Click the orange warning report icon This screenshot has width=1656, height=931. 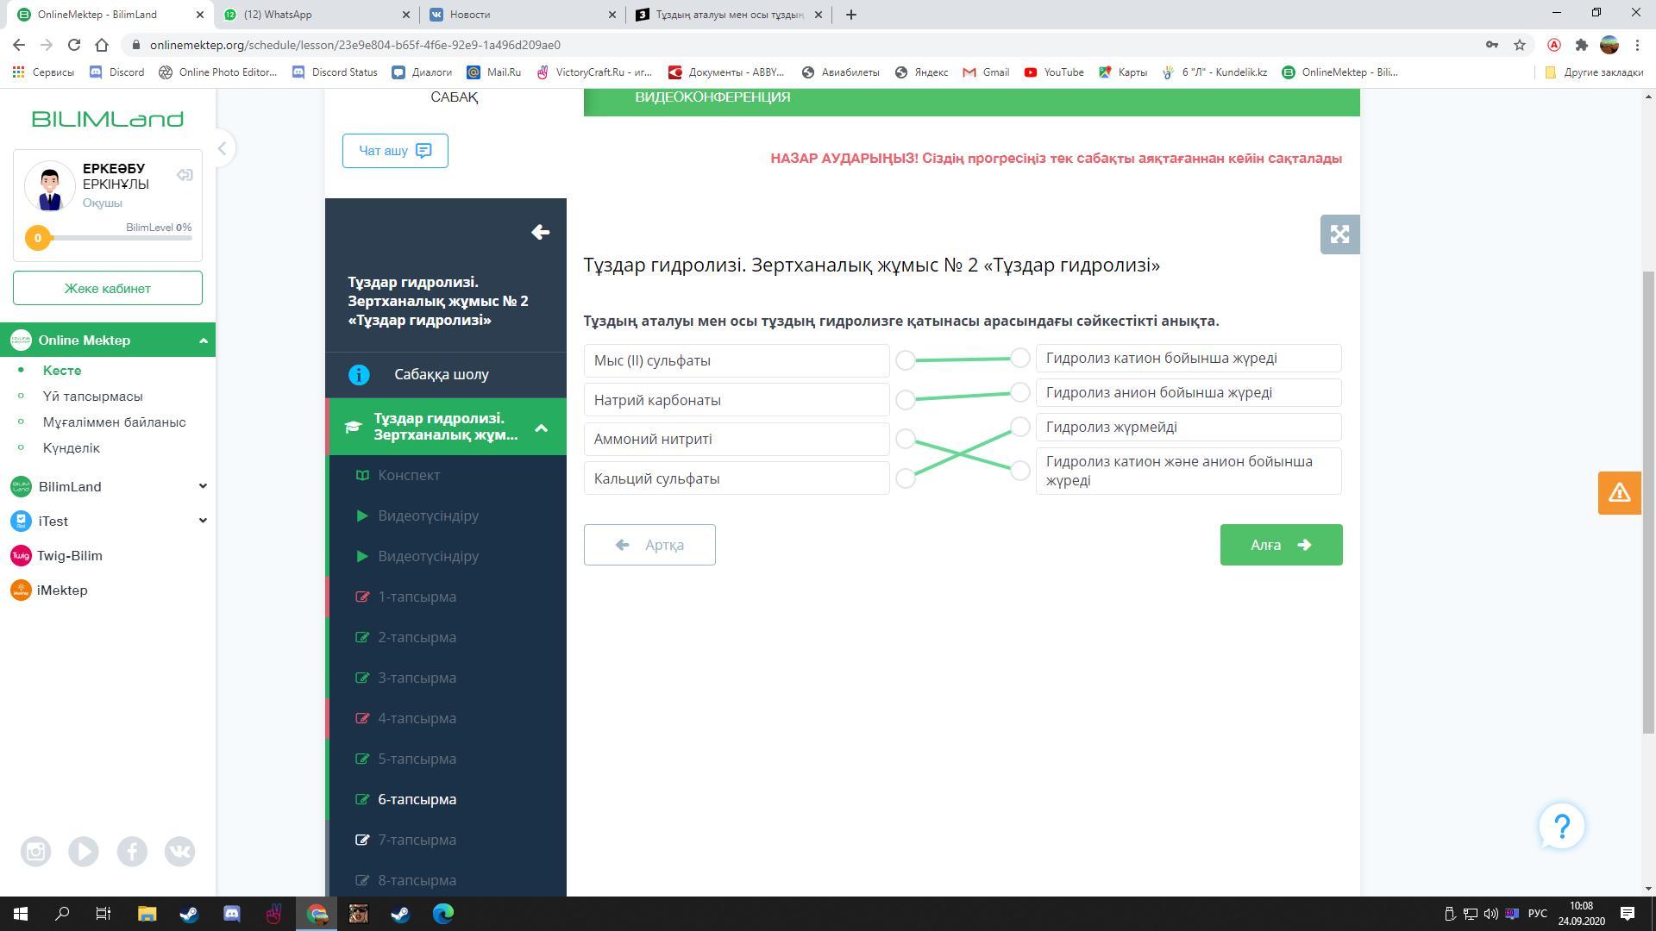[x=1619, y=493]
